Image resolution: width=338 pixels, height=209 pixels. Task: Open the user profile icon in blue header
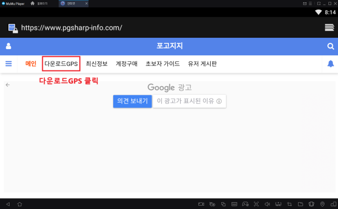[x=8, y=46]
